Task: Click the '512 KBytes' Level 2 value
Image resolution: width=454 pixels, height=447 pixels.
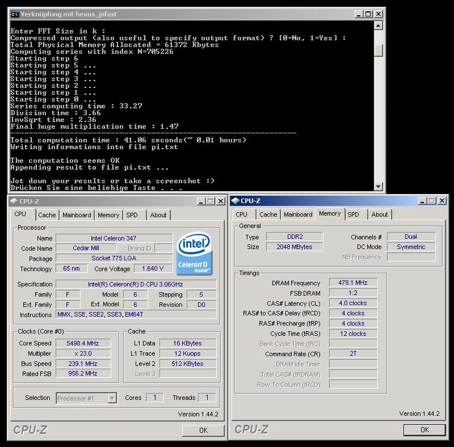Action: click(188, 364)
